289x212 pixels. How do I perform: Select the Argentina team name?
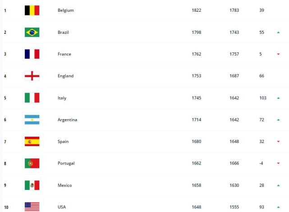coord(68,120)
